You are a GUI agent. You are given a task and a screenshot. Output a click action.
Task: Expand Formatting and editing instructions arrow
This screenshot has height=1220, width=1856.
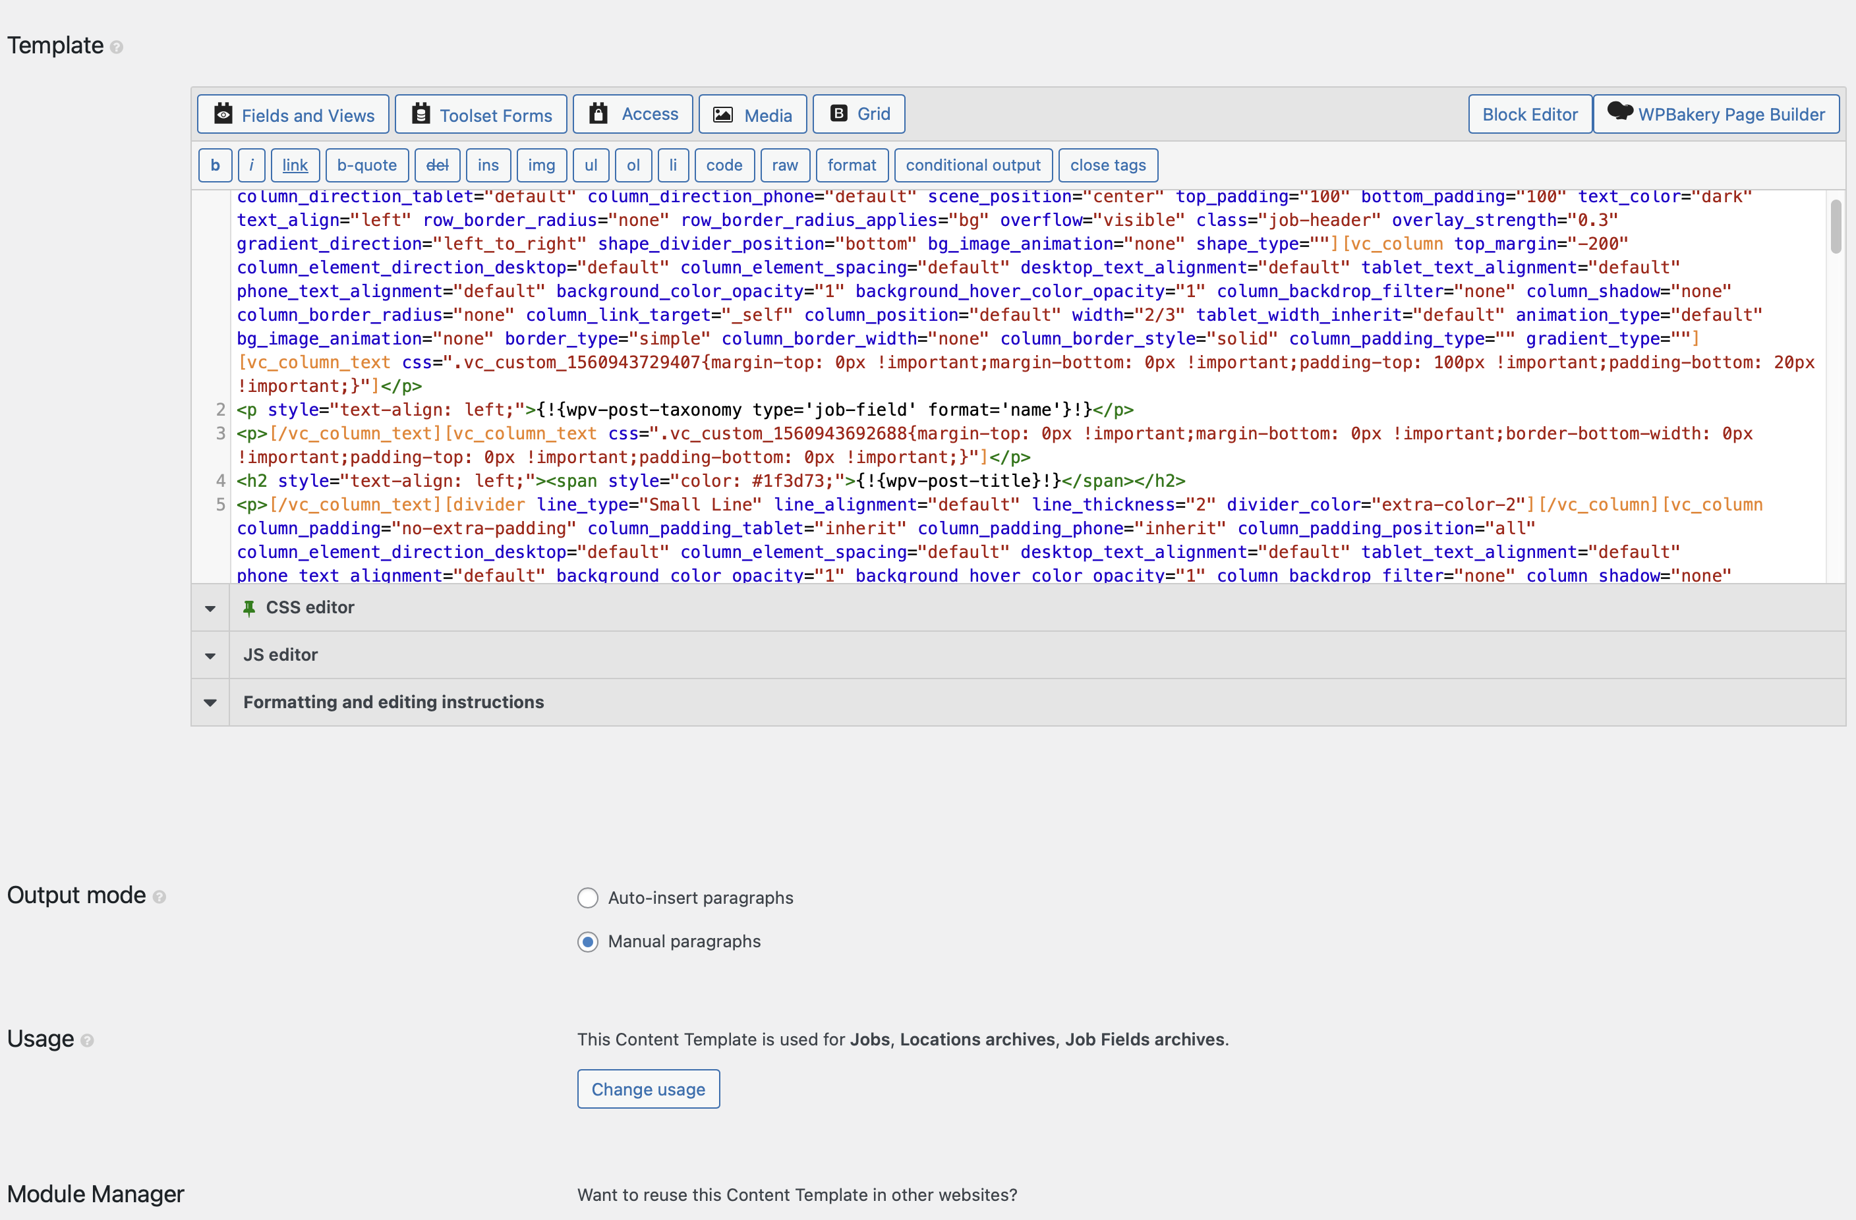pyautogui.click(x=210, y=702)
